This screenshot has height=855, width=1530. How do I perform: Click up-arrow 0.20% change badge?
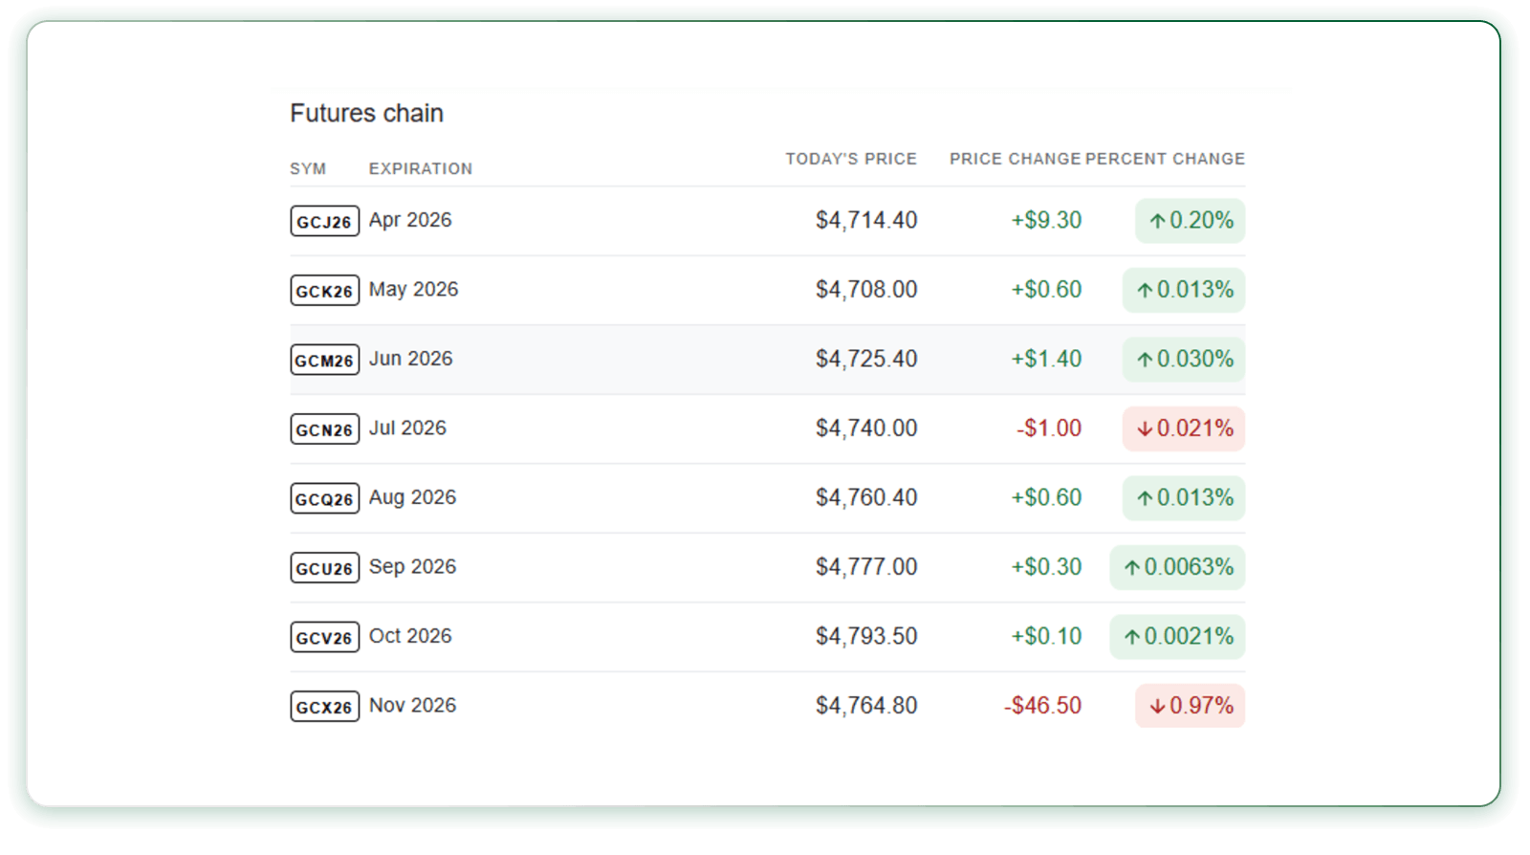tap(1190, 221)
